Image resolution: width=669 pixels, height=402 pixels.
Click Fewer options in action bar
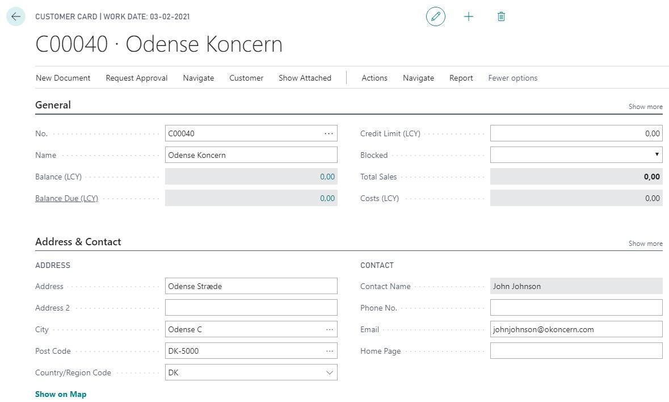click(x=512, y=78)
